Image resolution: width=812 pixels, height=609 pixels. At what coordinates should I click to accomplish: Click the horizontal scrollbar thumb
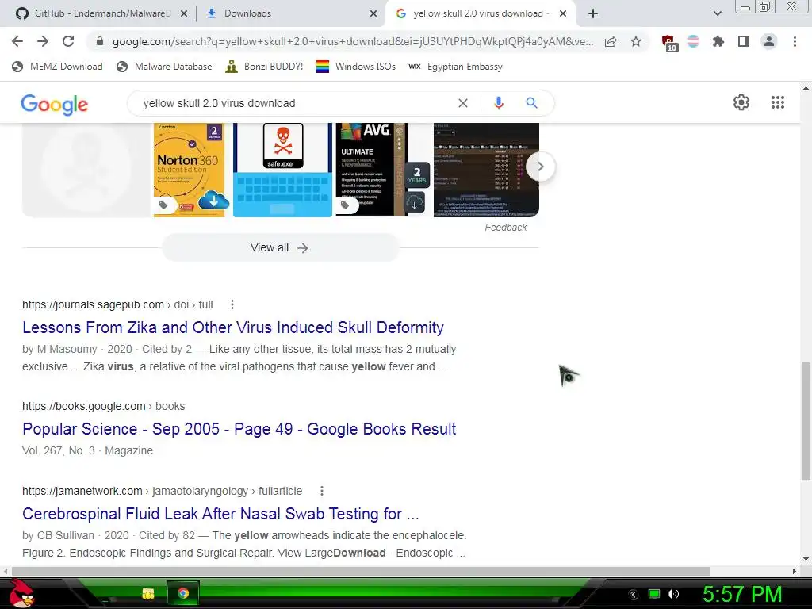361,571
